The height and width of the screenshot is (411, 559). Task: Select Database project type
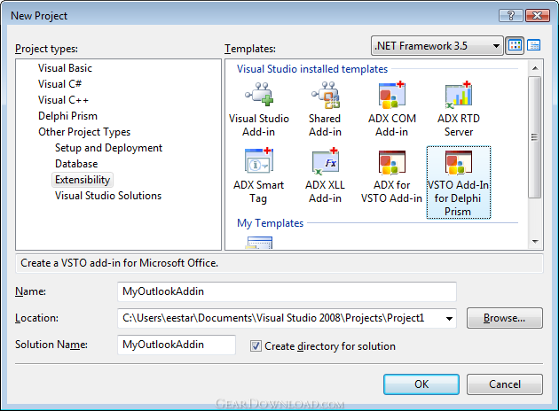[76, 164]
